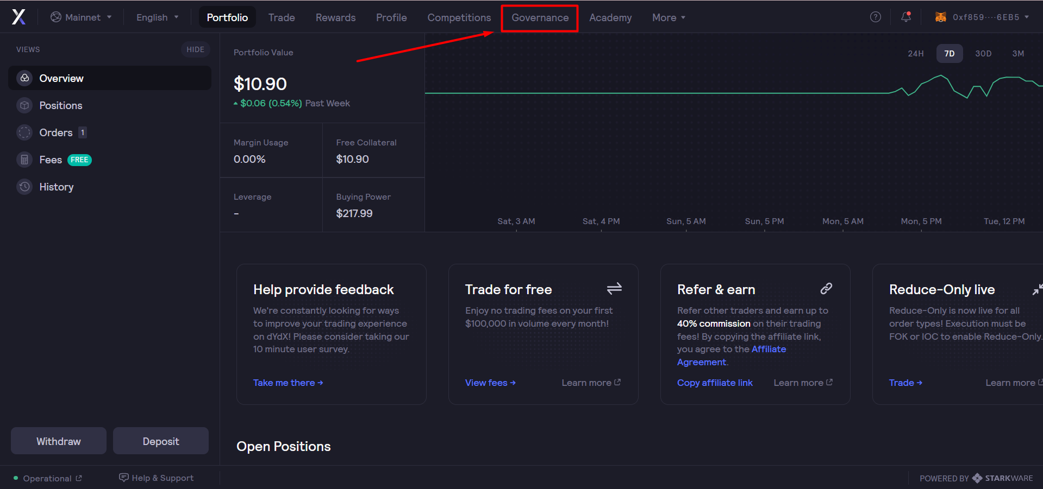Hide the Views sidebar
Image resolution: width=1043 pixels, height=489 pixels.
point(195,49)
